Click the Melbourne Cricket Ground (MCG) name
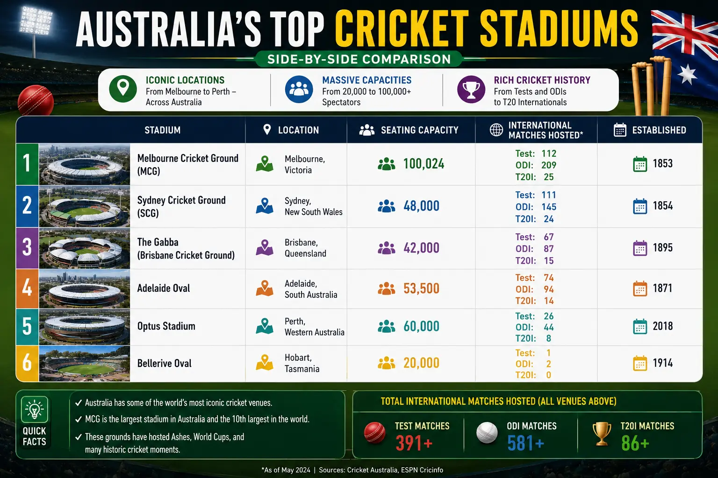Image resolution: width=718 pixels, height=478 pixels. [187, 164]
